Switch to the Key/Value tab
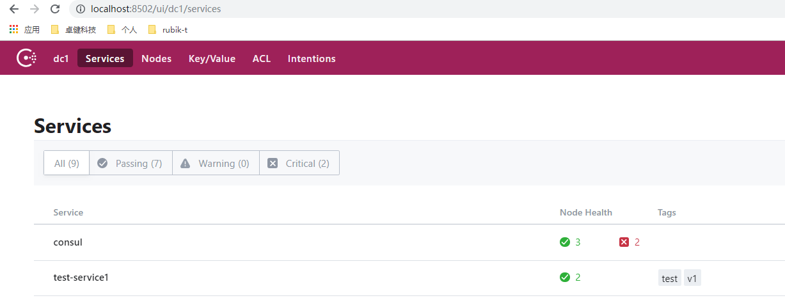The width and height of the screenshot is (785, 298). 212,58
